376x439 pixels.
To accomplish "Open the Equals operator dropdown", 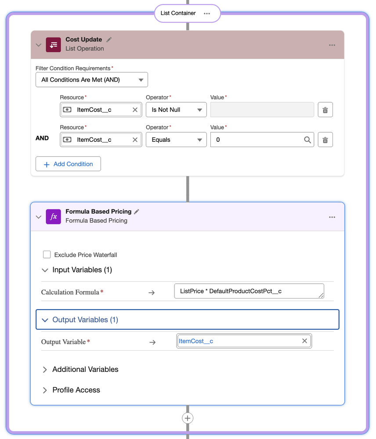I will point(176,140).
